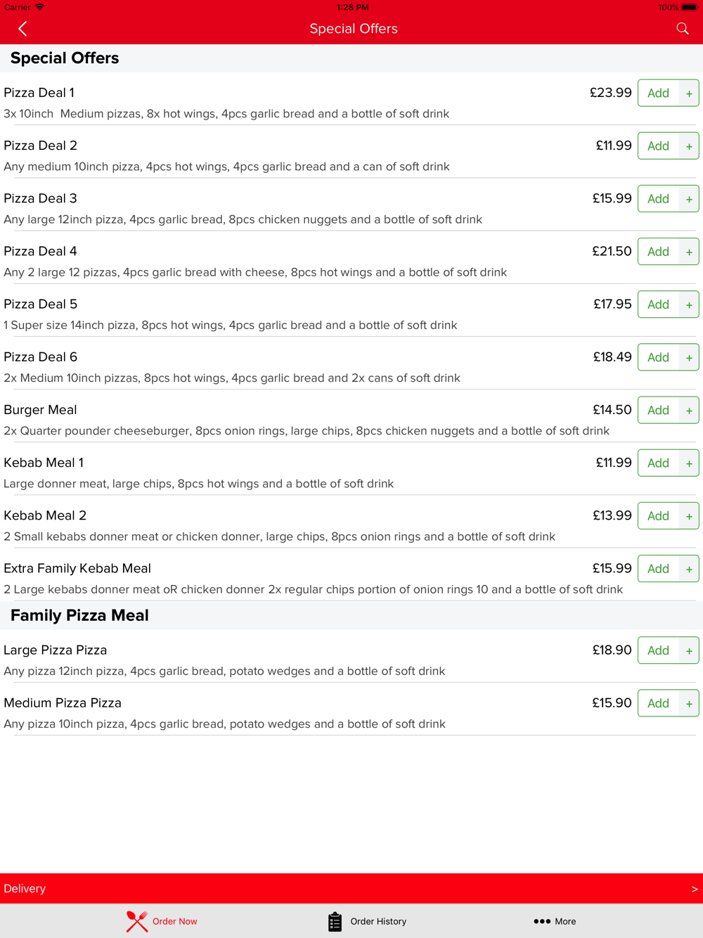Viewport: 703px width, 938px height.
Task: Open the Order Now tab
Action: point(162,921)
